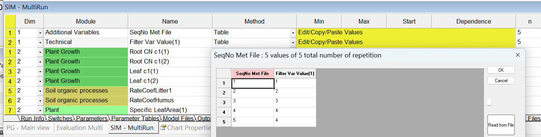This screenshot has width=541, height=137.
Task: Select row 4 cell under SeqNo Met File
Action: pyautogui.click(x=253, y=112)
